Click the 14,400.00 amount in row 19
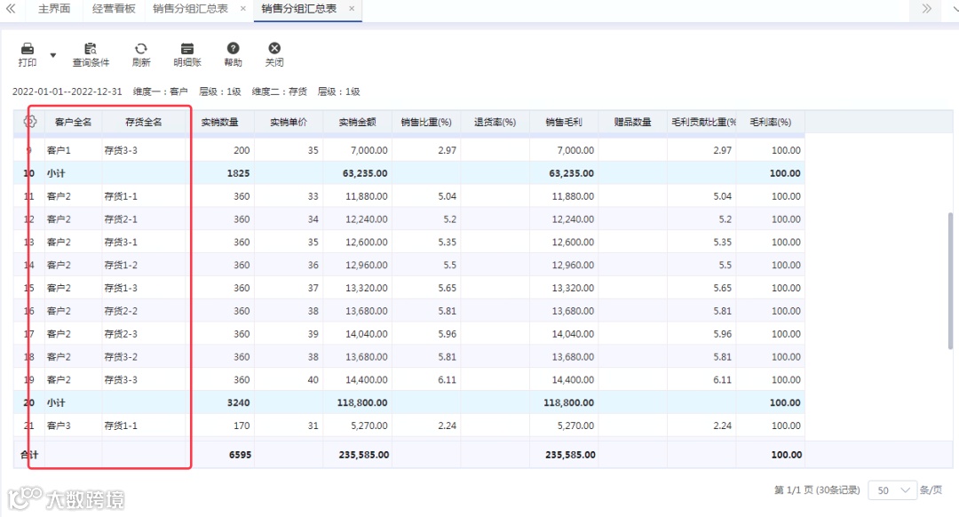The height and width of the screenshot is (517, 959). (x=367, y=379)
